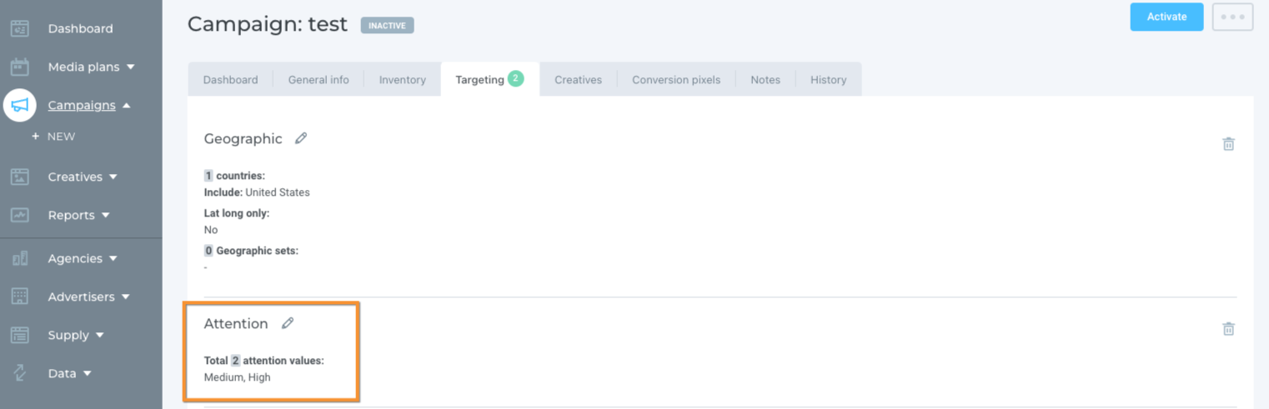Click the plus icon beside NEW
Viewport: 1269px width, 409px height.
pyautogui.click(x=35, y=136)
